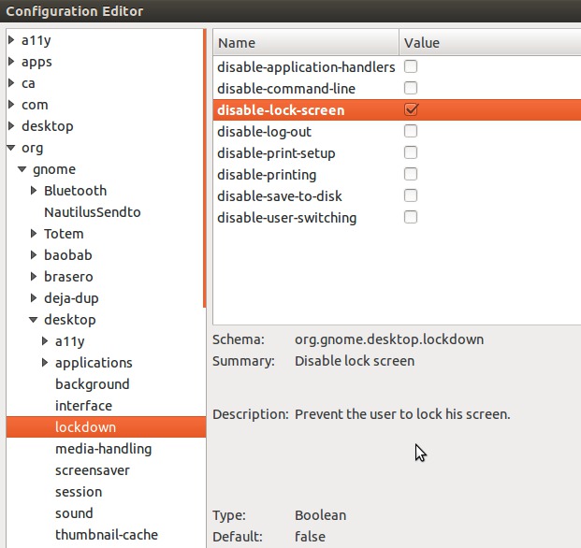This screenshot has width=581, height=548.
Task: Toggle disable-command-line checkbox
Action: click(411, 88)
